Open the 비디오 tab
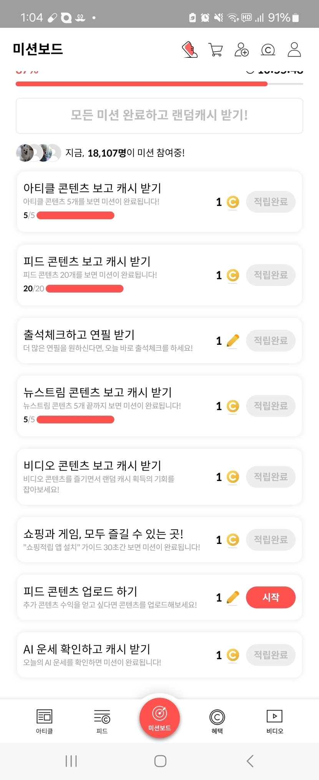319x780 pixels. click(274, 721)
